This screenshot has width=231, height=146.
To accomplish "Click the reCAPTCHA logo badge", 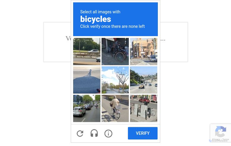I will (221, 132).
